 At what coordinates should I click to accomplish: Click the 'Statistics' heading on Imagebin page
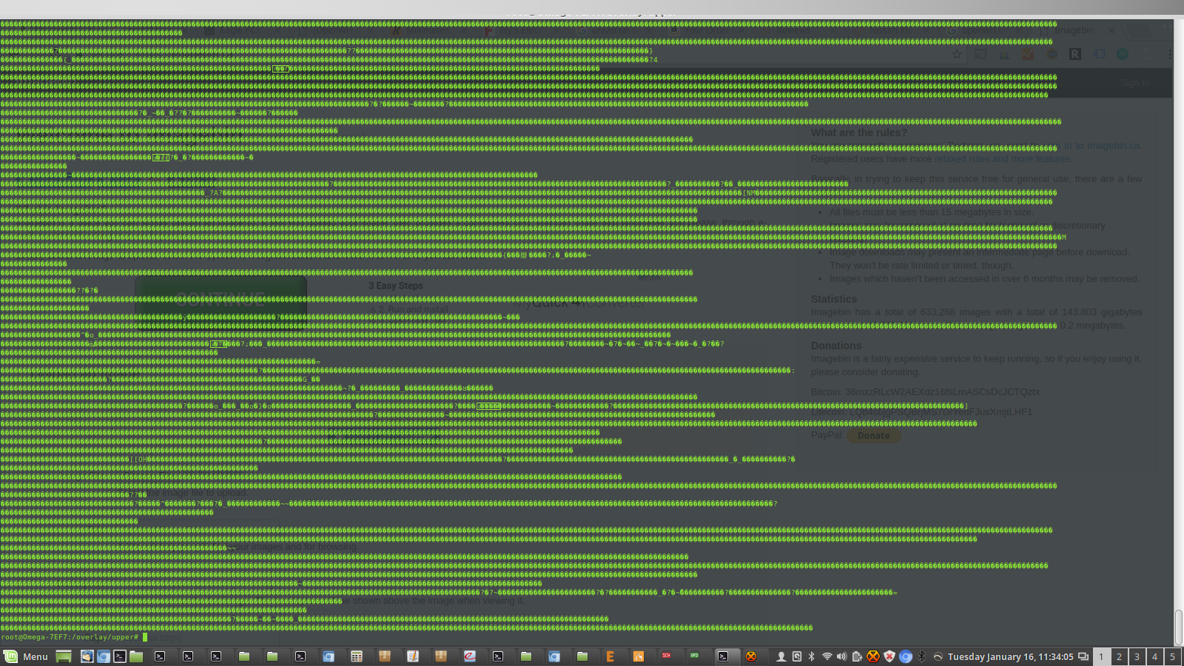[x=834, y=299]
